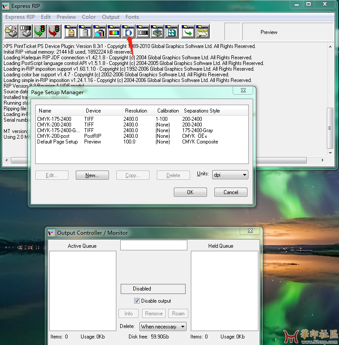Click the log scrollbar up arrow
The image size is (339, 345).
330,47
